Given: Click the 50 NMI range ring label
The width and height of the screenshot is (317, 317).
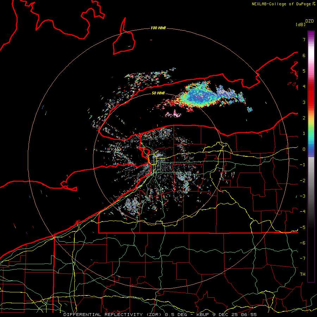Looking at the screenshot, I should 158,93.
